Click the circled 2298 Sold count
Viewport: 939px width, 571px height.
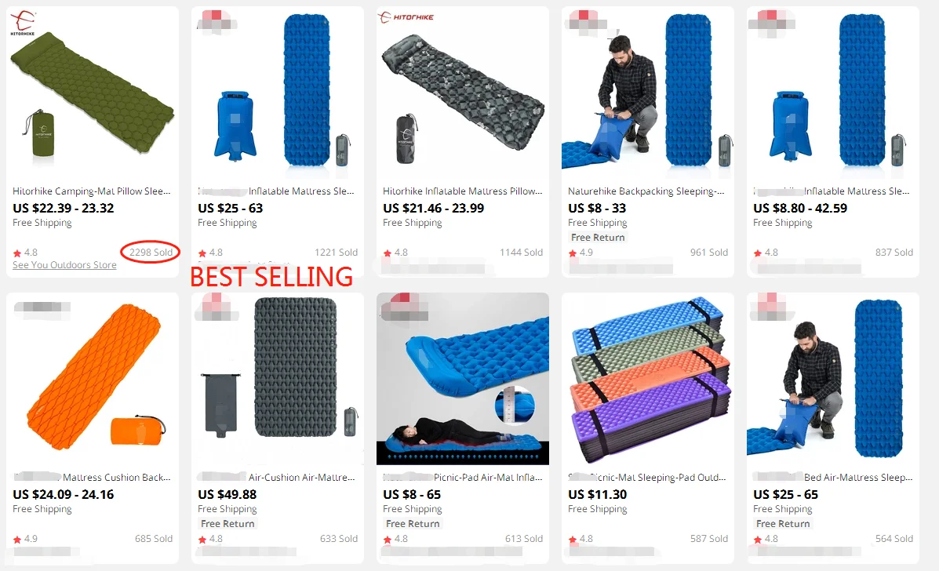pyautogui.click(x=151, y=252)
